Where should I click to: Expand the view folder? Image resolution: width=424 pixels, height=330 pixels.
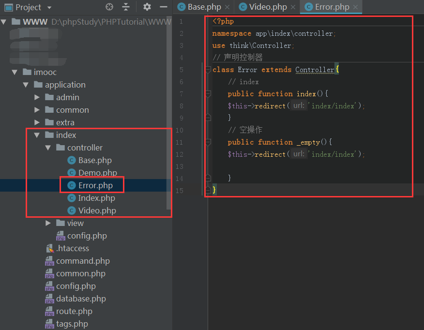tap(48, 223)
